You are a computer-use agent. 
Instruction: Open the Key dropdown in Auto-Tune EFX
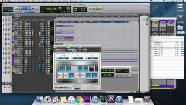pos(78,58)
